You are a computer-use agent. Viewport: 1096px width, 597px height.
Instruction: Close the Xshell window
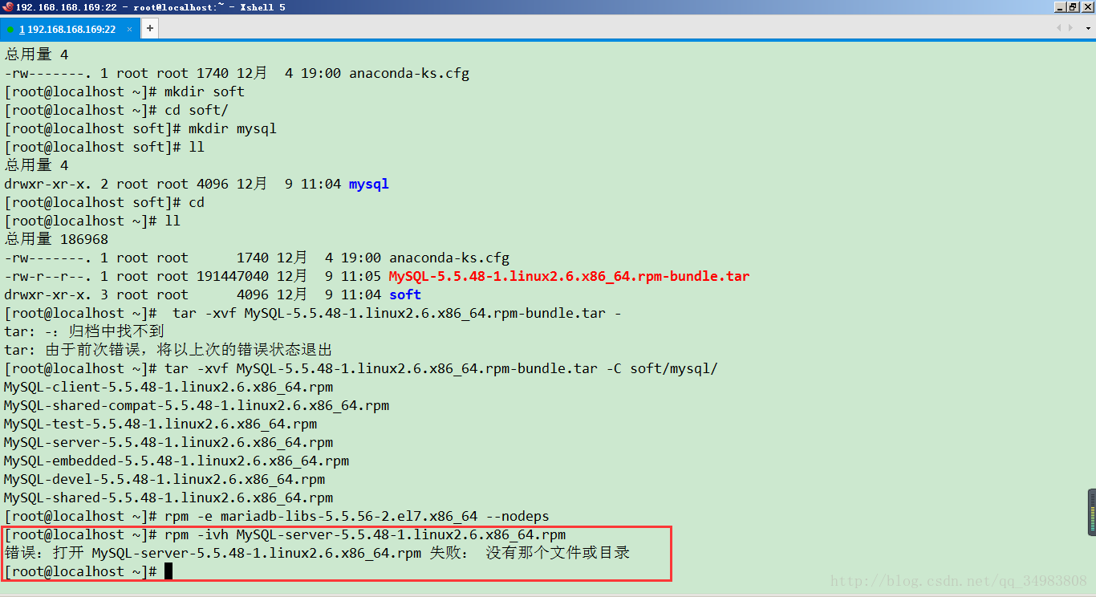[1086, 7]
